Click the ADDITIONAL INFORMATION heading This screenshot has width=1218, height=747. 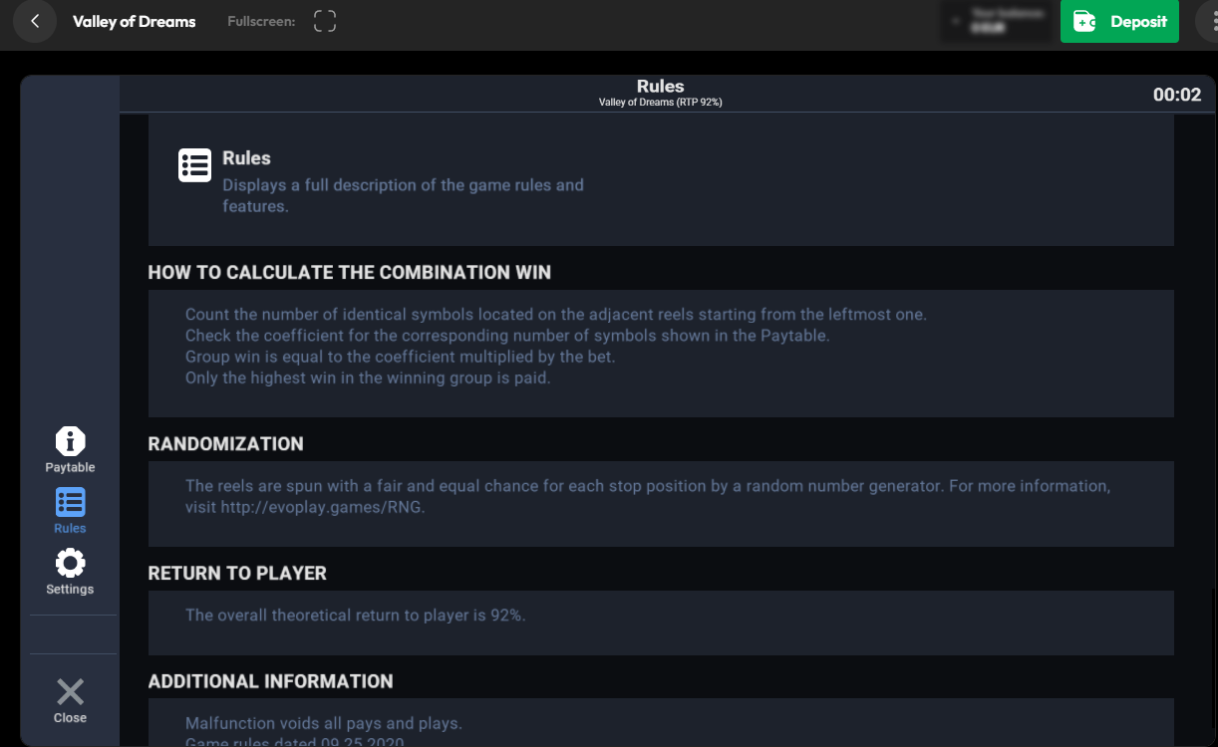click(x=271, y=681)
